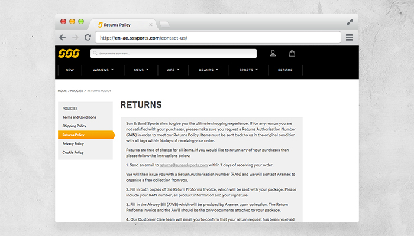414x236 pixels.
Task: Open the shopping bag icon
Action: (292, 53)
